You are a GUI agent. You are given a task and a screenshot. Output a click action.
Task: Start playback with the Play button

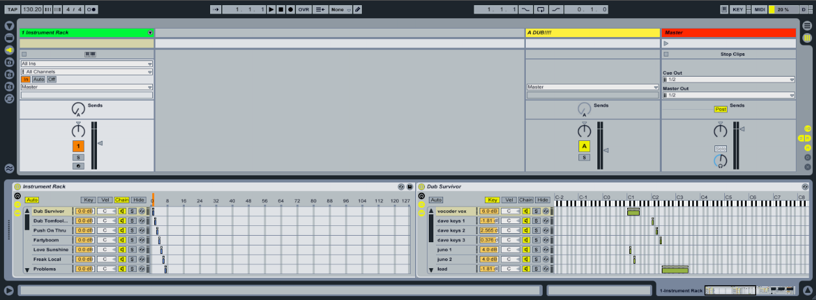(x=271, y=10)
